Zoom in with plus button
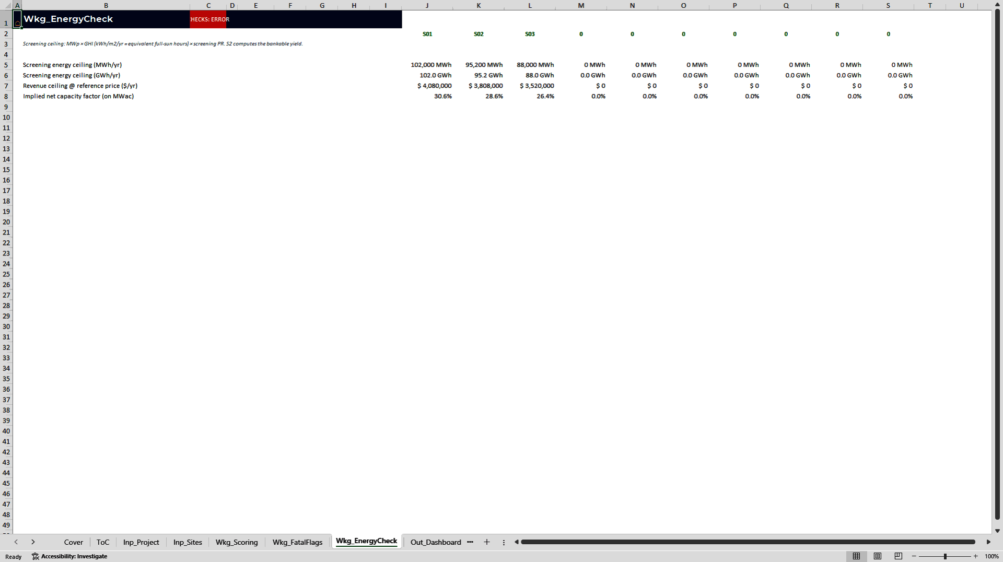 [x=976, y=556]
